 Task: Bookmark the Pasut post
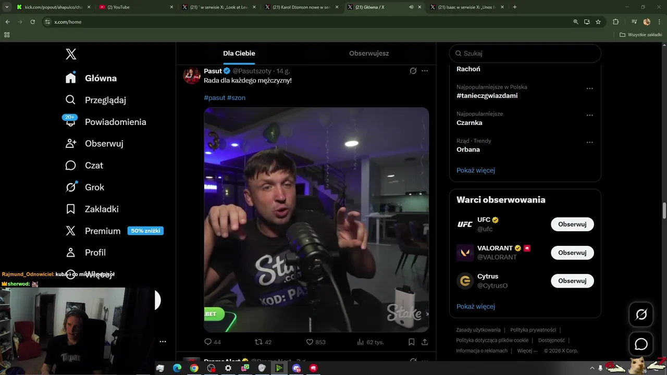411,342
